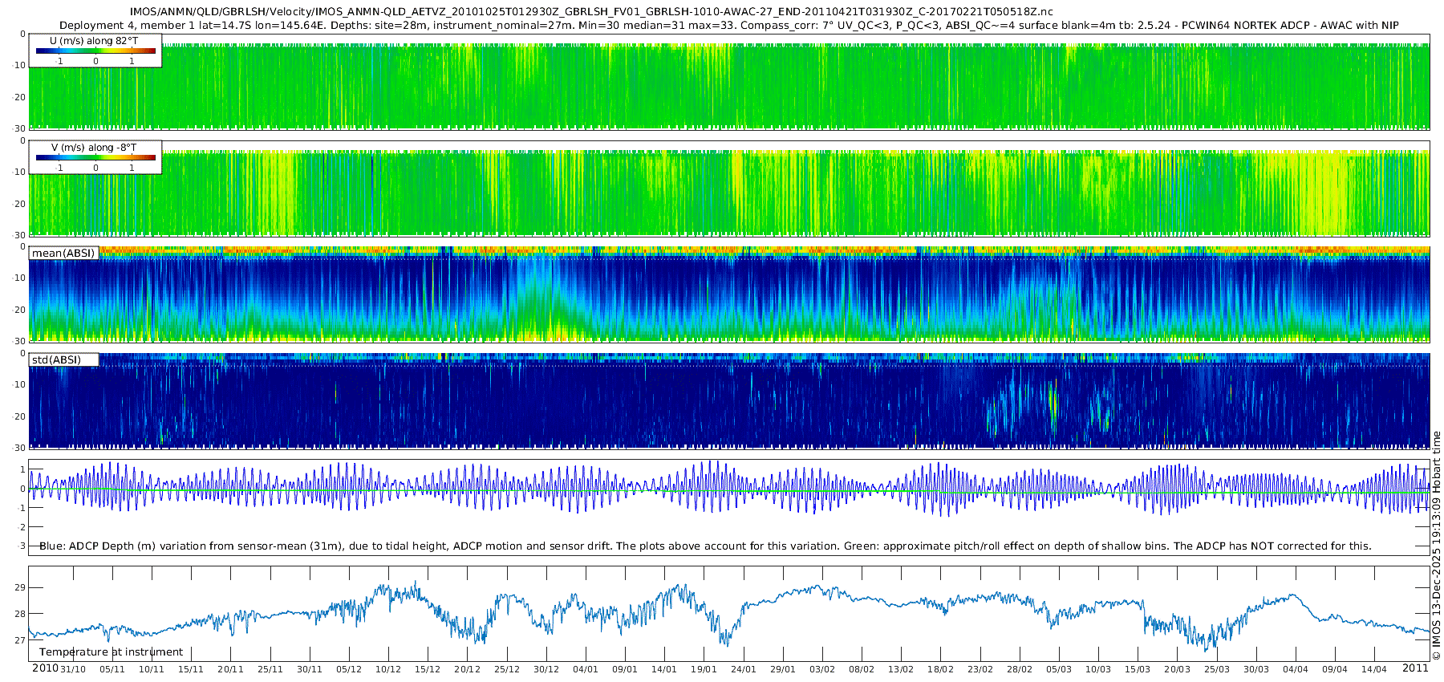
Task: Click the "30/03" date tick label
Action: point(1256,669)
